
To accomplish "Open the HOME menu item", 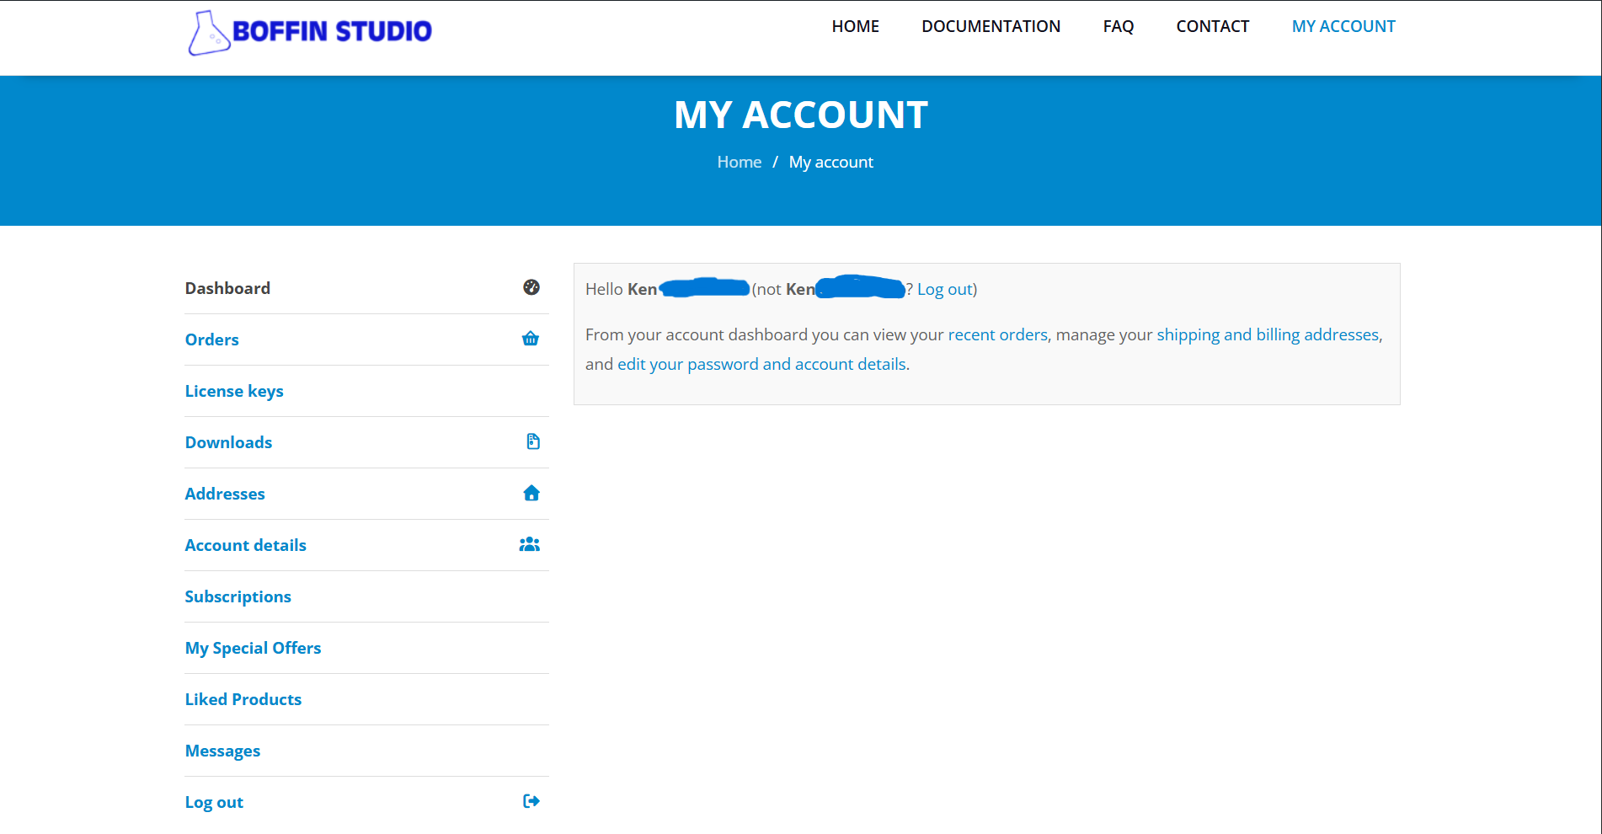I will coord(855,26).
